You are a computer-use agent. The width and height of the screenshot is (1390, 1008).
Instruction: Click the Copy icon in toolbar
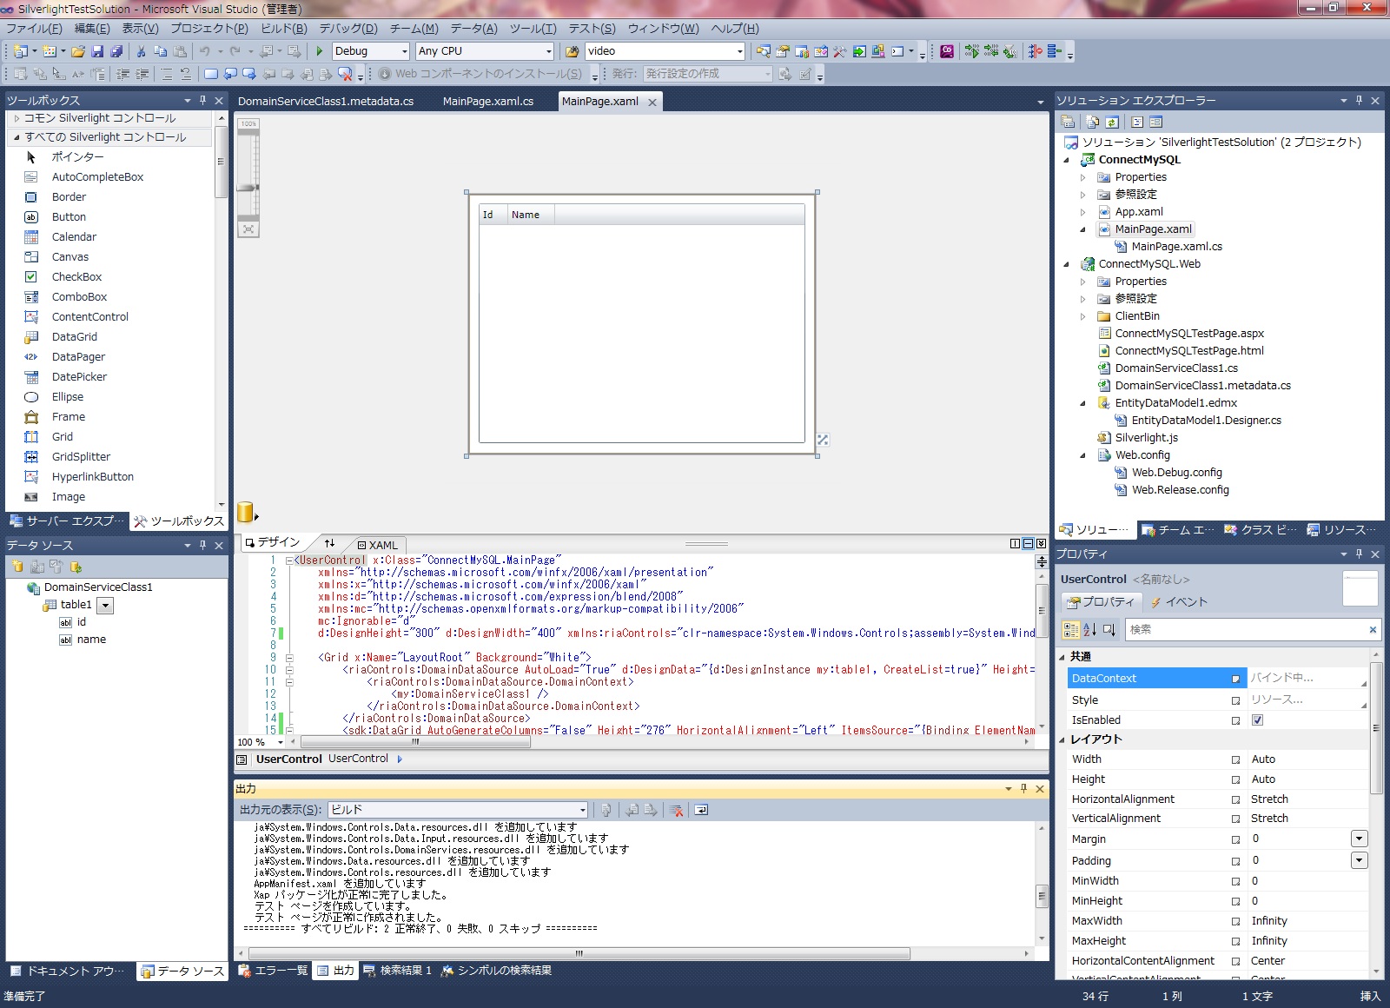tap(161, 51)
